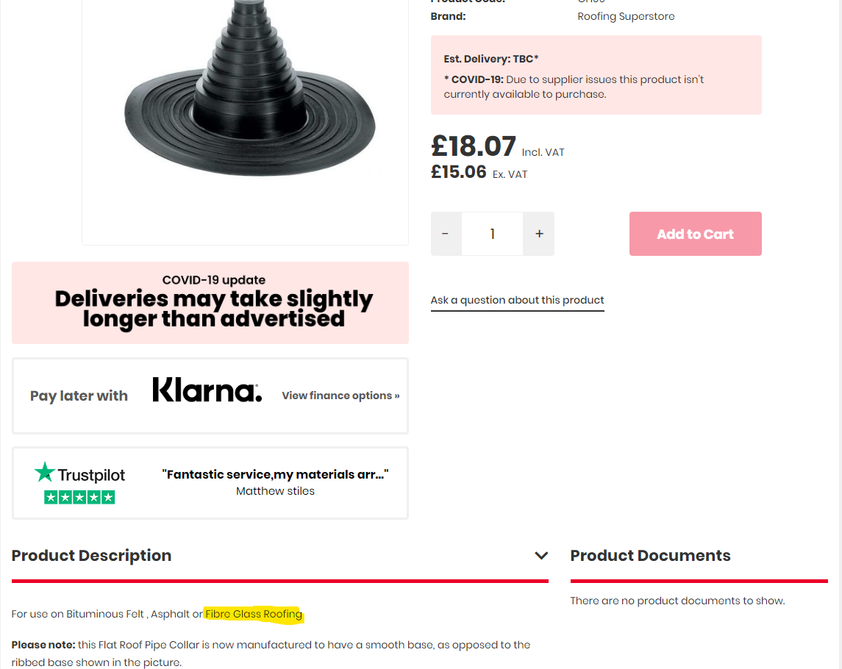Collapse the Product Description chevron
This screenshot has height=669, width=842.
click(541, 556)
